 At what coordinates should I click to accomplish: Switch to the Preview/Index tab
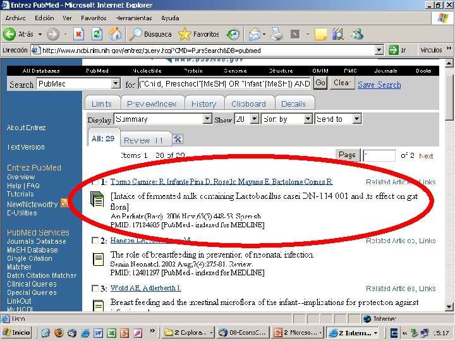tap(152, 104)
